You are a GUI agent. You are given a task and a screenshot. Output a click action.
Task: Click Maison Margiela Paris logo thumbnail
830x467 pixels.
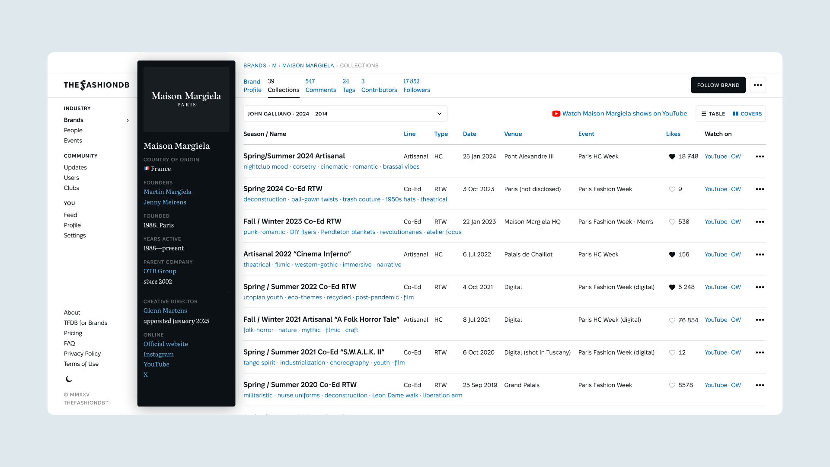[186, 99]
